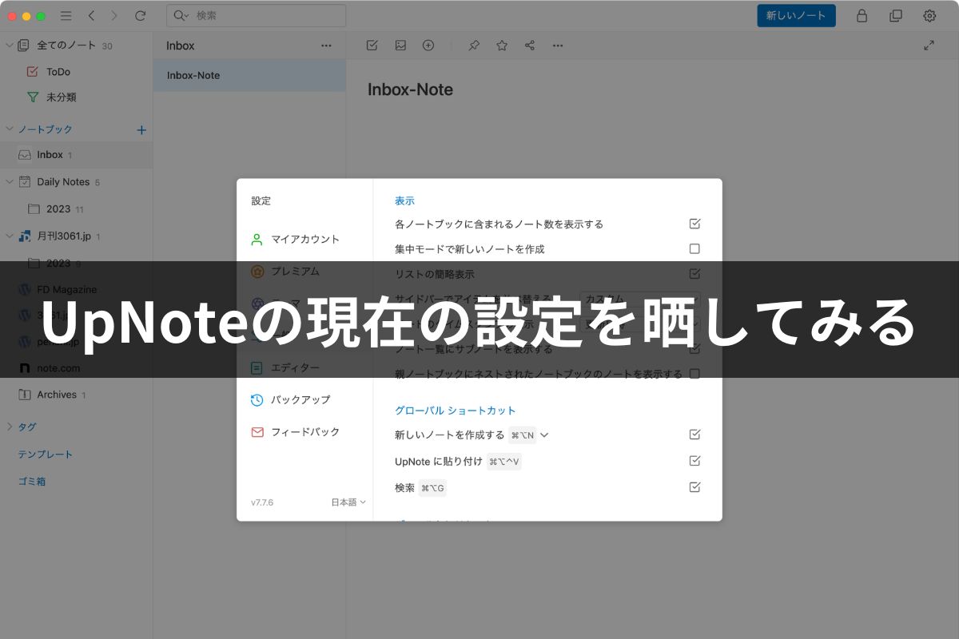
Task: Click the 新しいノート button
Action: 796,15
